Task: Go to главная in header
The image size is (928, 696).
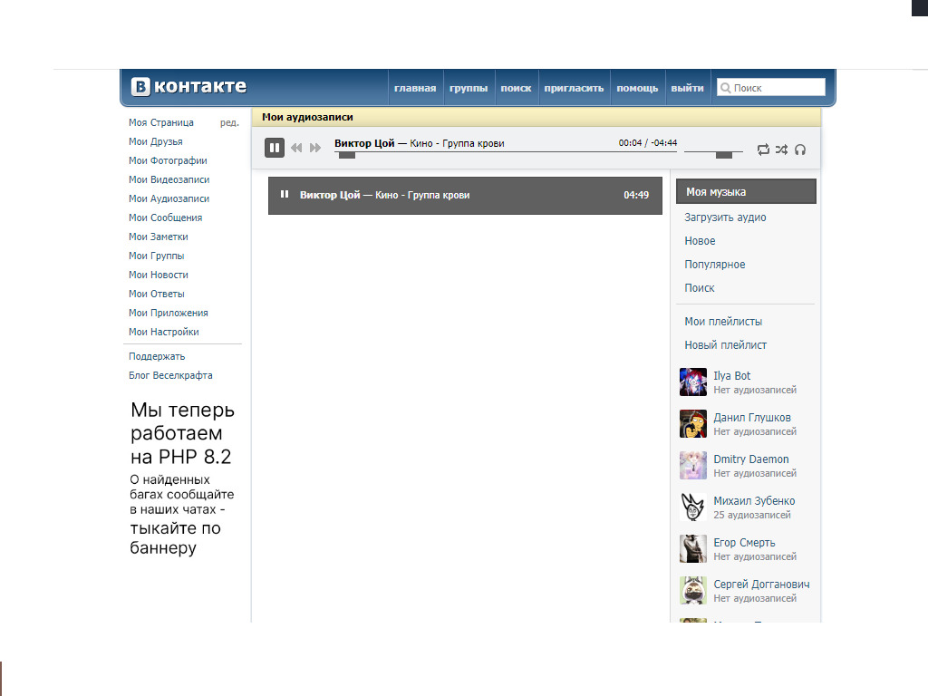Action: coord(415,88)
